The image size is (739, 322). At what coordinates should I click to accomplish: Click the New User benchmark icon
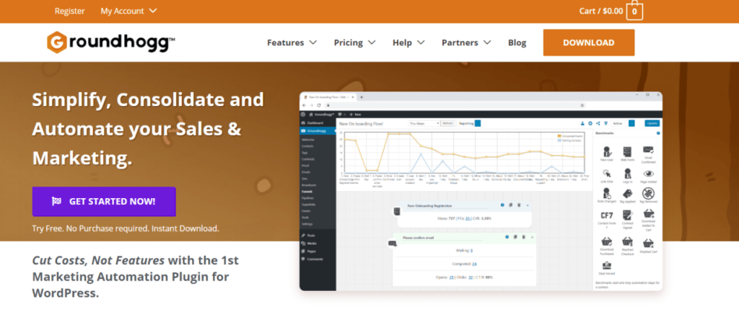606,152
